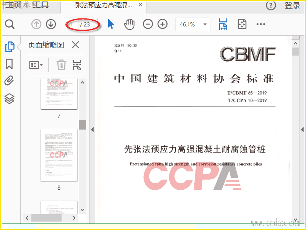Image resolution: width=306 pixels, height=230 pixels.
Task: Click the ICS 91.100.30 text
Action: (125, 46)
